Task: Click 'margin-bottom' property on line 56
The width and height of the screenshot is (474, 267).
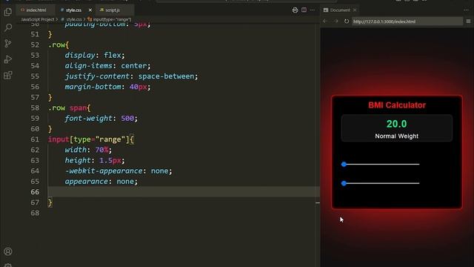Action: (93, 87)
